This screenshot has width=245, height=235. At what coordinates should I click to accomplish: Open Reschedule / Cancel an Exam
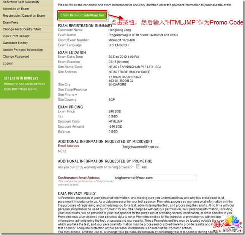point(24,16)
